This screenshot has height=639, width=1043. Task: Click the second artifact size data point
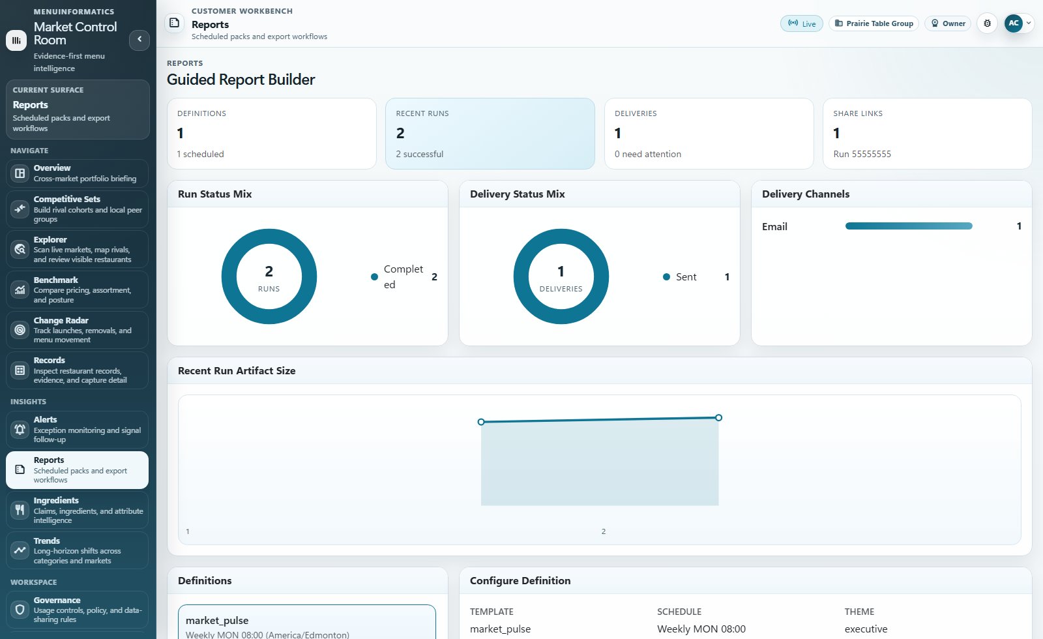718,417
